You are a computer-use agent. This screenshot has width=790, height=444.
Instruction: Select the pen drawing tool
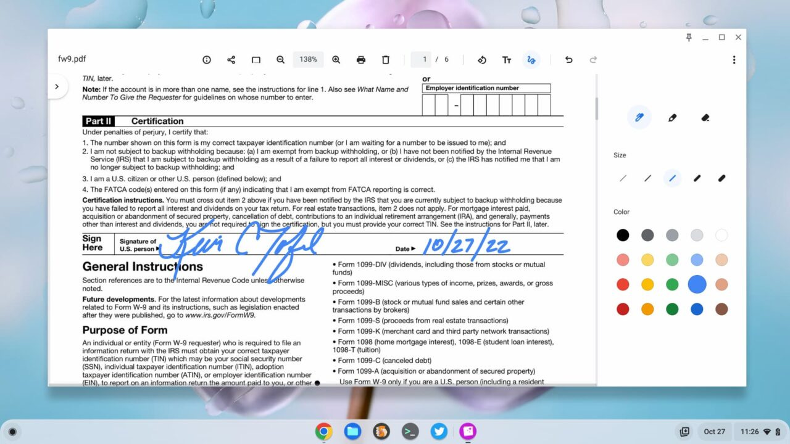639,117
